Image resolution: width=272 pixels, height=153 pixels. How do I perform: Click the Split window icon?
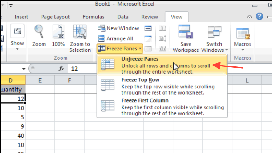(x=148, y=29)
